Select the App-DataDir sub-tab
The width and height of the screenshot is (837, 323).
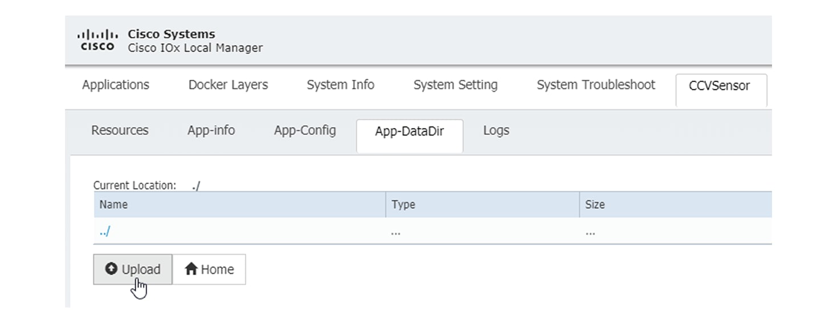click(410, 136)
